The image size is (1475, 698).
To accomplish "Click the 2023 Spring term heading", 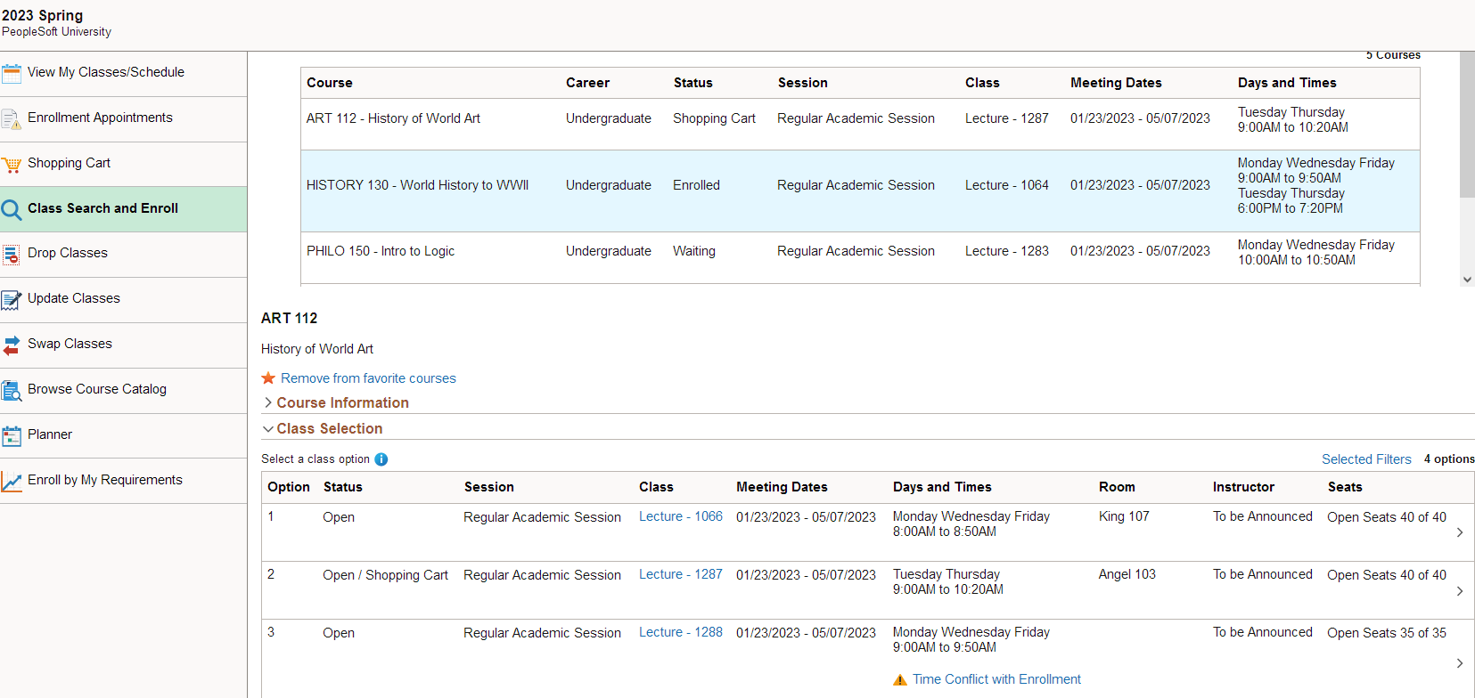I will tap(43, 15).
